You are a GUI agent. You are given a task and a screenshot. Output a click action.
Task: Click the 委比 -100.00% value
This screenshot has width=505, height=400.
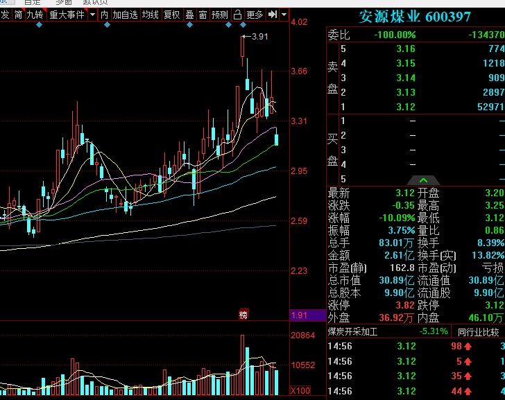395,35
